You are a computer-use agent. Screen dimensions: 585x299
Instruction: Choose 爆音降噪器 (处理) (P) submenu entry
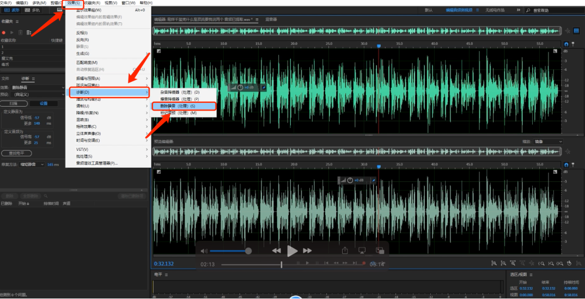[x=184, y=99]
